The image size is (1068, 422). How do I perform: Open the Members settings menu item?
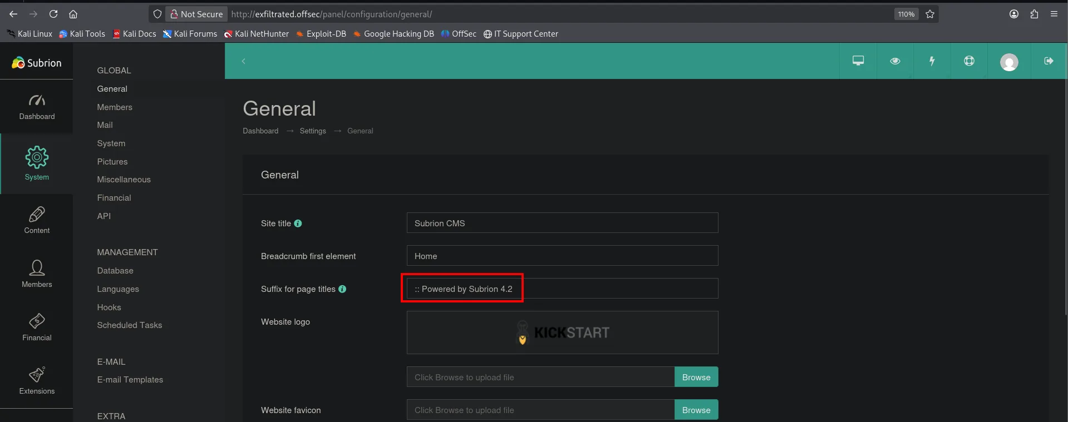click(x=115, y=107)
